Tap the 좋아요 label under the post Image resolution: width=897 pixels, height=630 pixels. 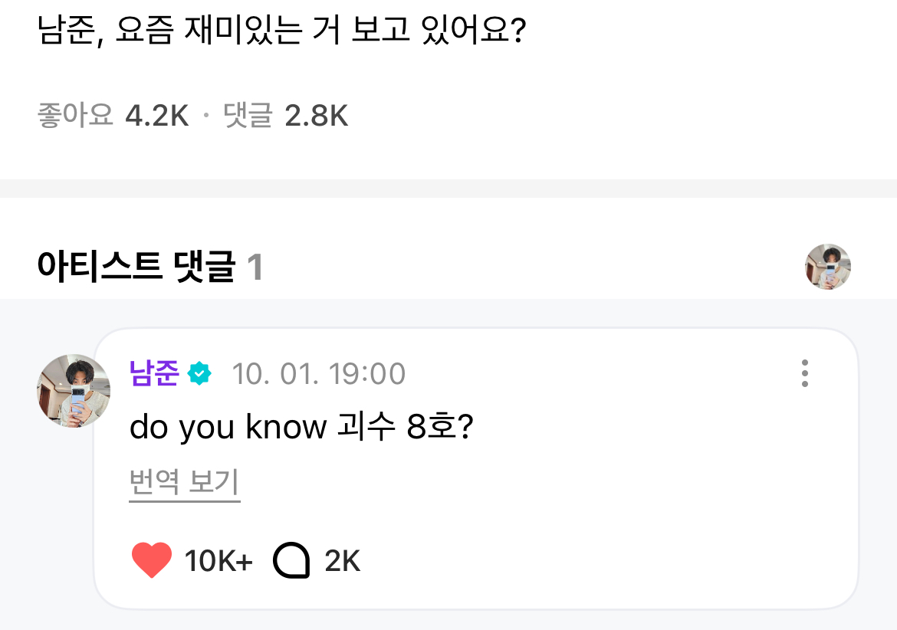[x=74, y=116]
